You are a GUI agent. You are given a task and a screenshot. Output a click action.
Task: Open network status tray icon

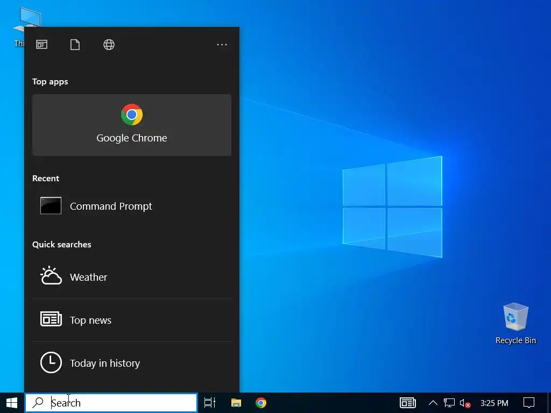449,403
